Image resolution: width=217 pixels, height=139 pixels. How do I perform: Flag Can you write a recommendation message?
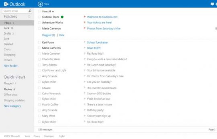pos(85,59)
